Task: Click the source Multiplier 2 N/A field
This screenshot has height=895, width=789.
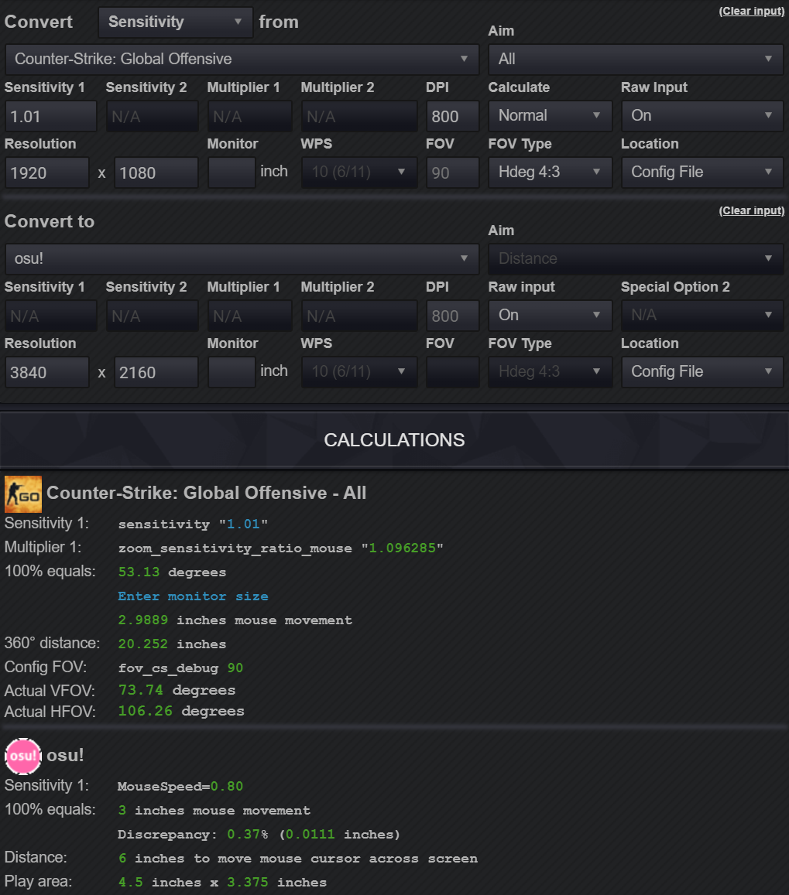Action: pos(359,117)
